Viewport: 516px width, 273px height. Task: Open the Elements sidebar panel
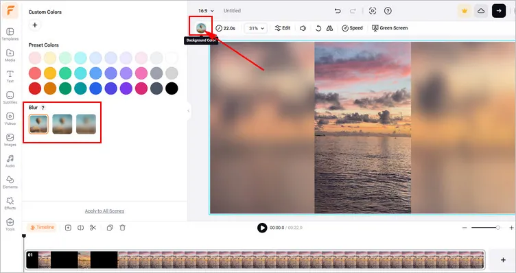coord(10,182)
